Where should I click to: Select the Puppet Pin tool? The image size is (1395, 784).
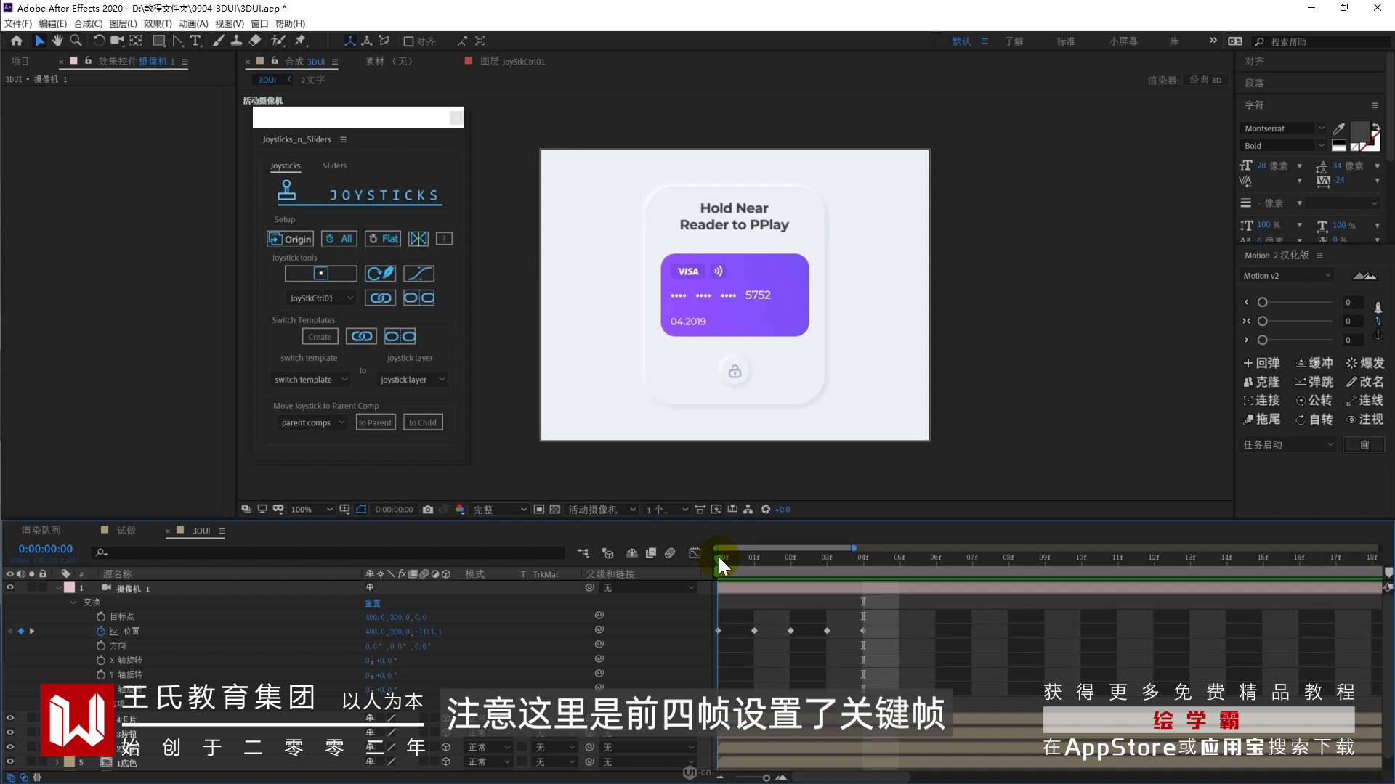pyautogui.click(x=300, y=41)
